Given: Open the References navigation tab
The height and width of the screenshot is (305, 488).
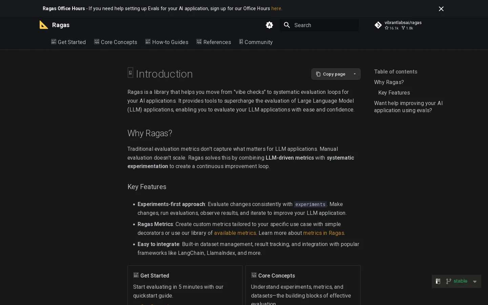Looking at the screenshot, I should coord(214,42).
